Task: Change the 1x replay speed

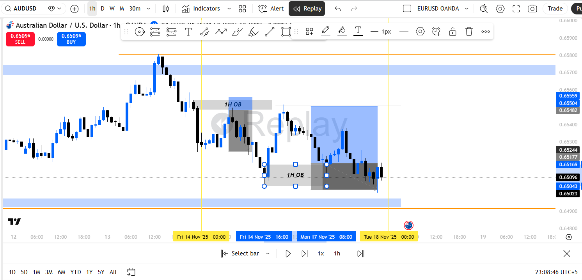Action: (321, 253)
